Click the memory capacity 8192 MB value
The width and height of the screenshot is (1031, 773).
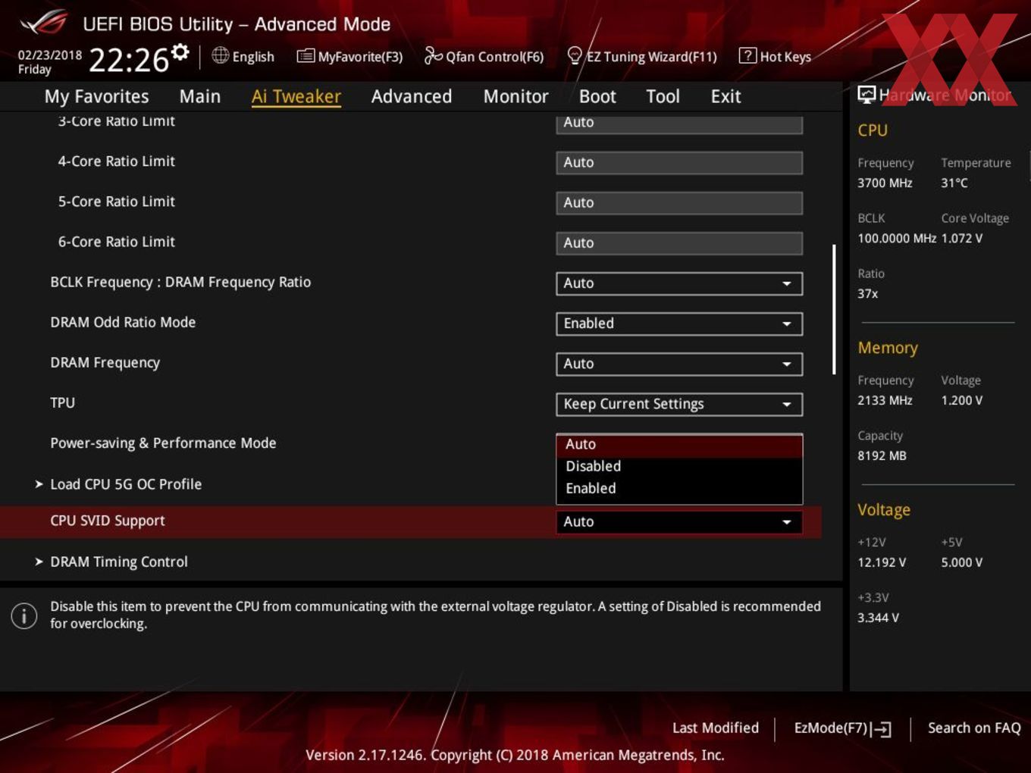pyautogui.click(x=882, y=455)
